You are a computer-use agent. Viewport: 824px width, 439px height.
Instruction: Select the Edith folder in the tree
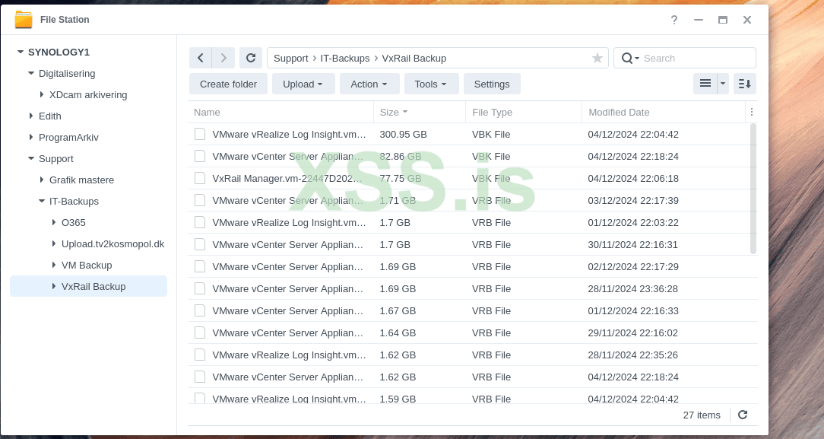coord(50,116)
